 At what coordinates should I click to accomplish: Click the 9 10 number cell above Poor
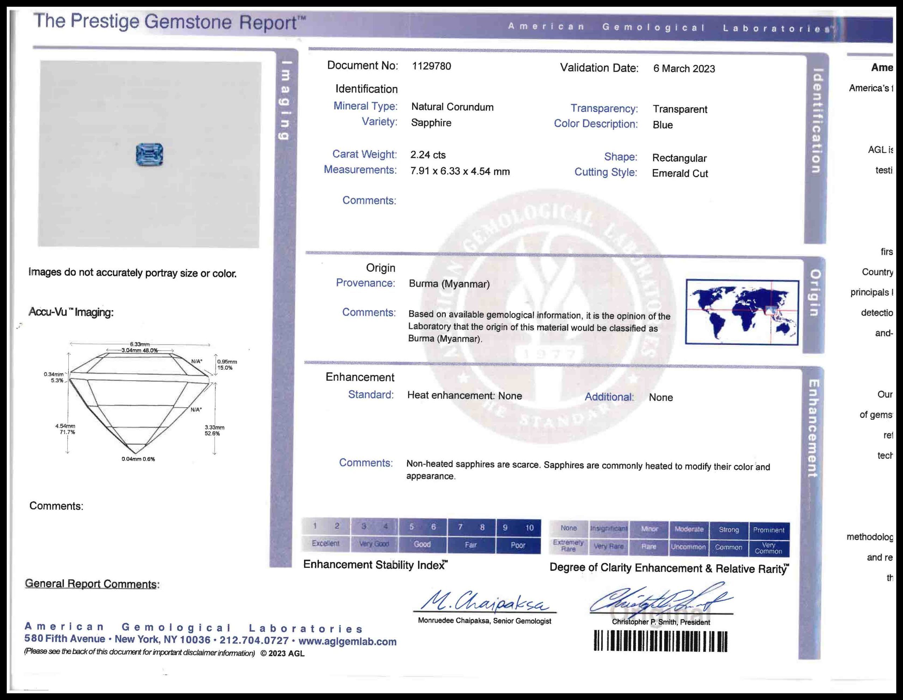click(x=519, y=528)
